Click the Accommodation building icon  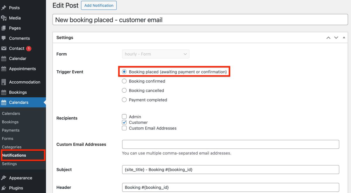click(4, 82)
